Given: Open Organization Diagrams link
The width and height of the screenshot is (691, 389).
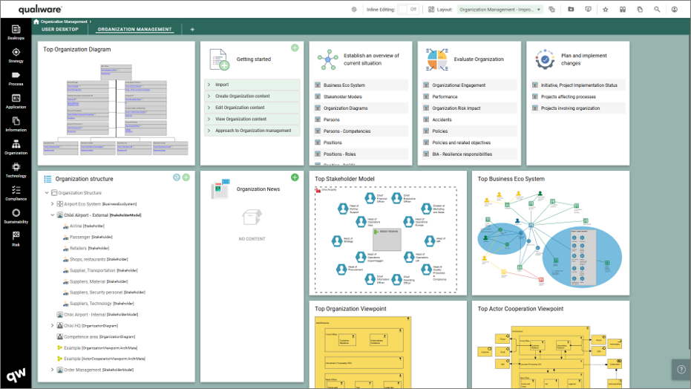Looking at the screenshot, I should coord(346,108).
